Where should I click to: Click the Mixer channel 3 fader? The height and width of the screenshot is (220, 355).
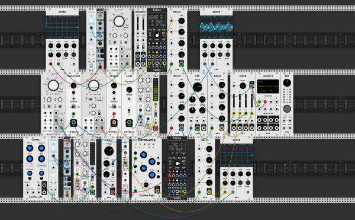[246, 101]
